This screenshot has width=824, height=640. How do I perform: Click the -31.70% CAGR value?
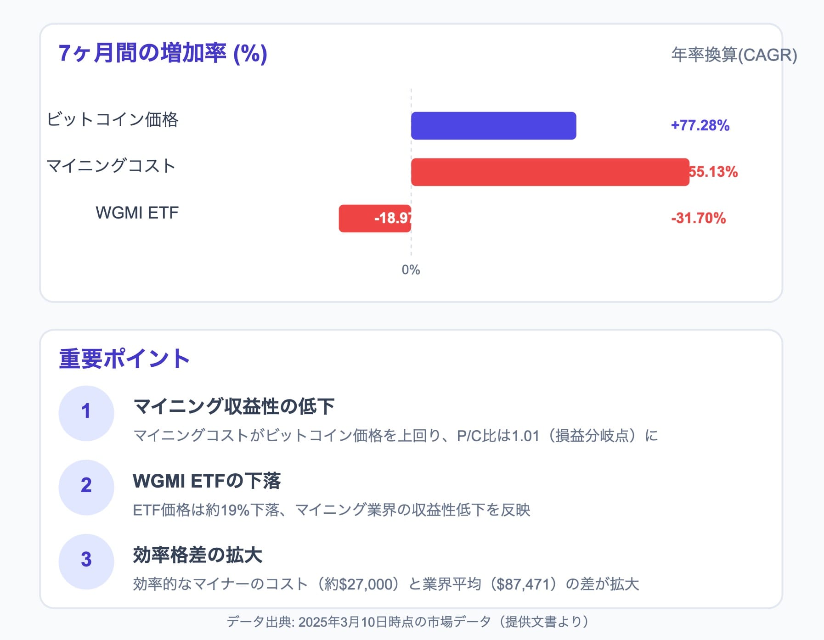click(698, 218)
